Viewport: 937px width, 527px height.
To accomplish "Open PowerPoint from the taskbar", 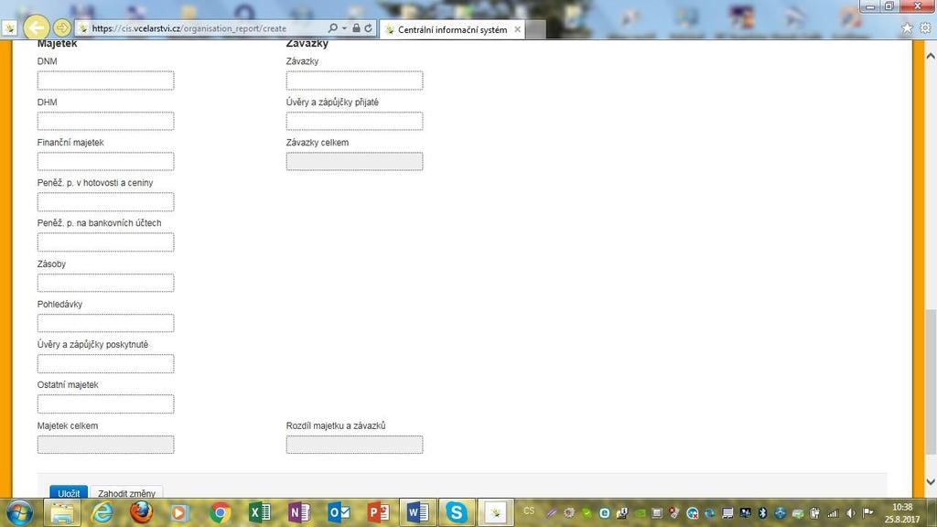I will pyautogui.click(x=378, y=512).
